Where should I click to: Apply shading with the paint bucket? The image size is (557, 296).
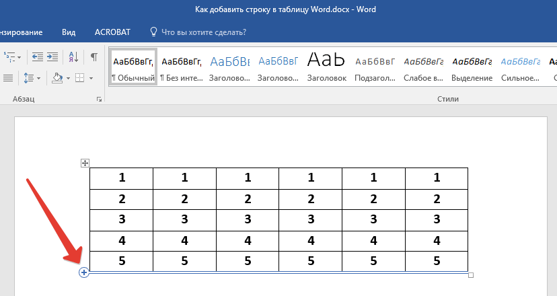(57, 78)
